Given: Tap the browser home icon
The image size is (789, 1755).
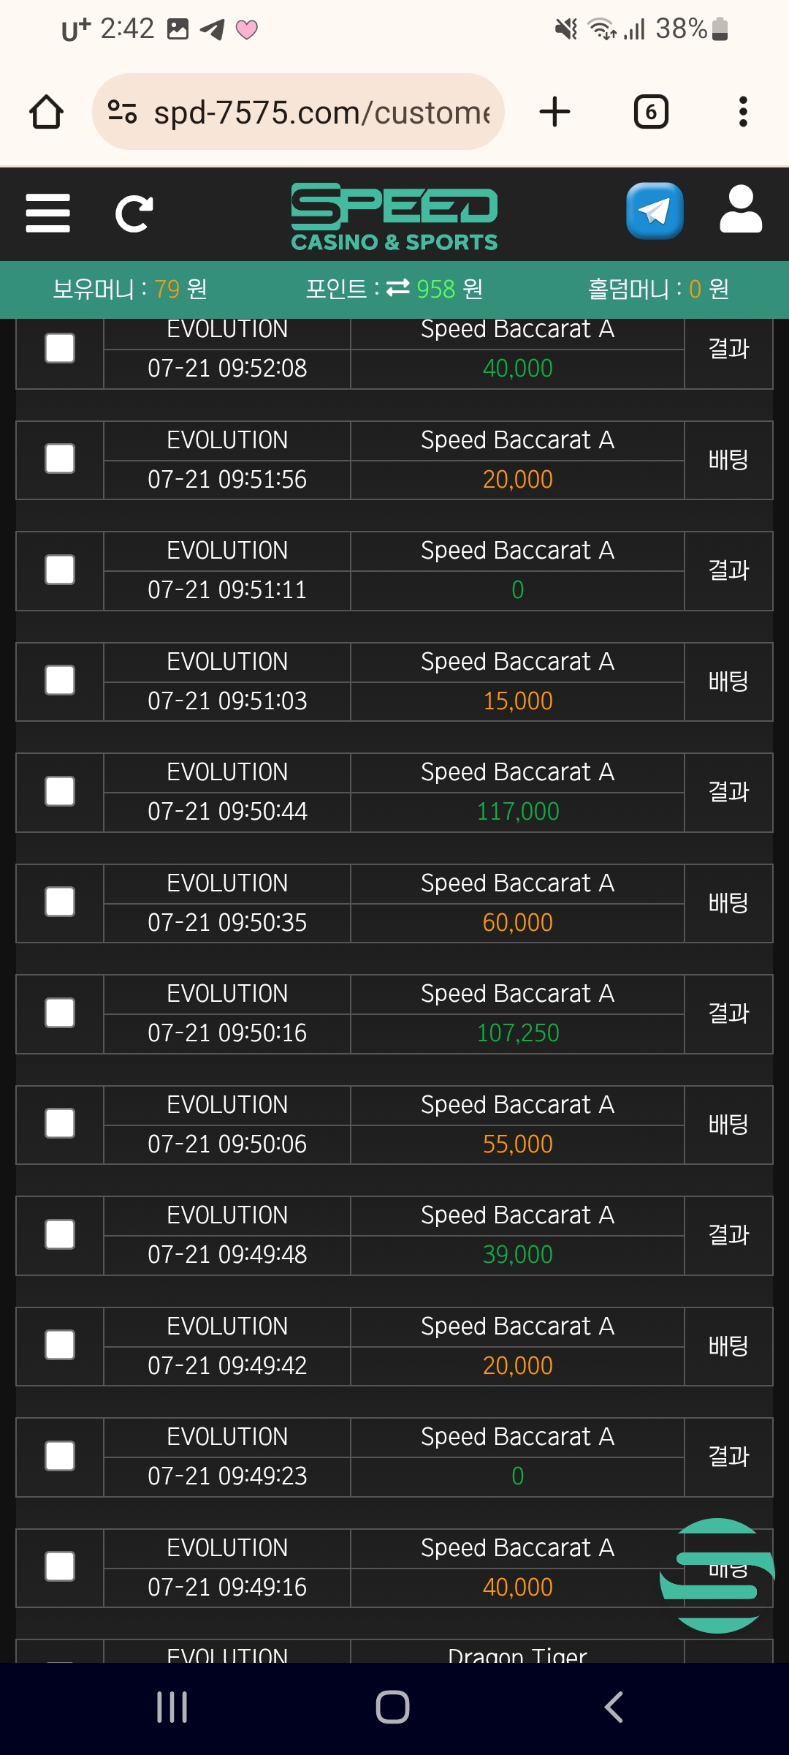Looking at the screenshot, I should [x=46, y=113].
